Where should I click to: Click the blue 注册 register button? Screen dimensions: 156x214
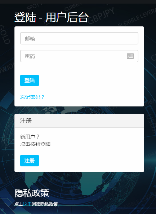[x=30, y=161]
